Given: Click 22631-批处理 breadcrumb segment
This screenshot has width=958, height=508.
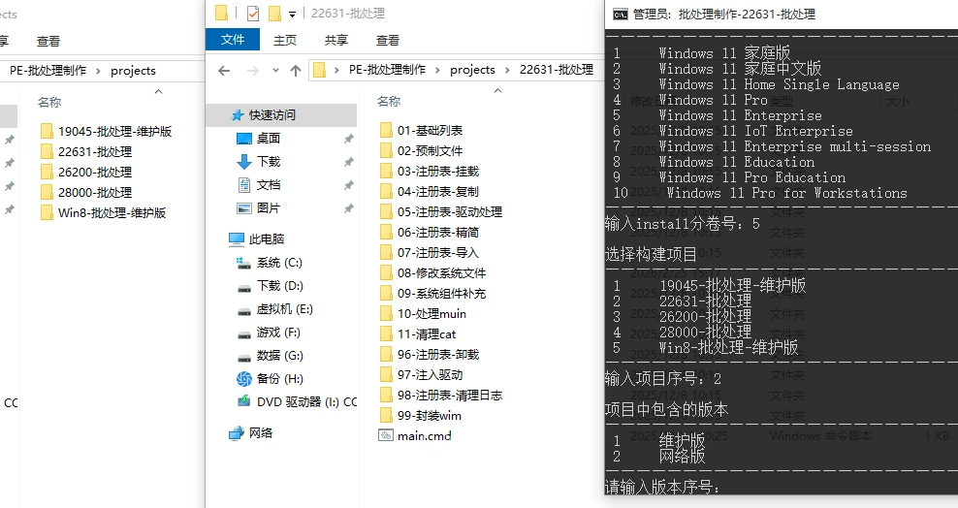Looking at the screenshot, I should [556, 70].
